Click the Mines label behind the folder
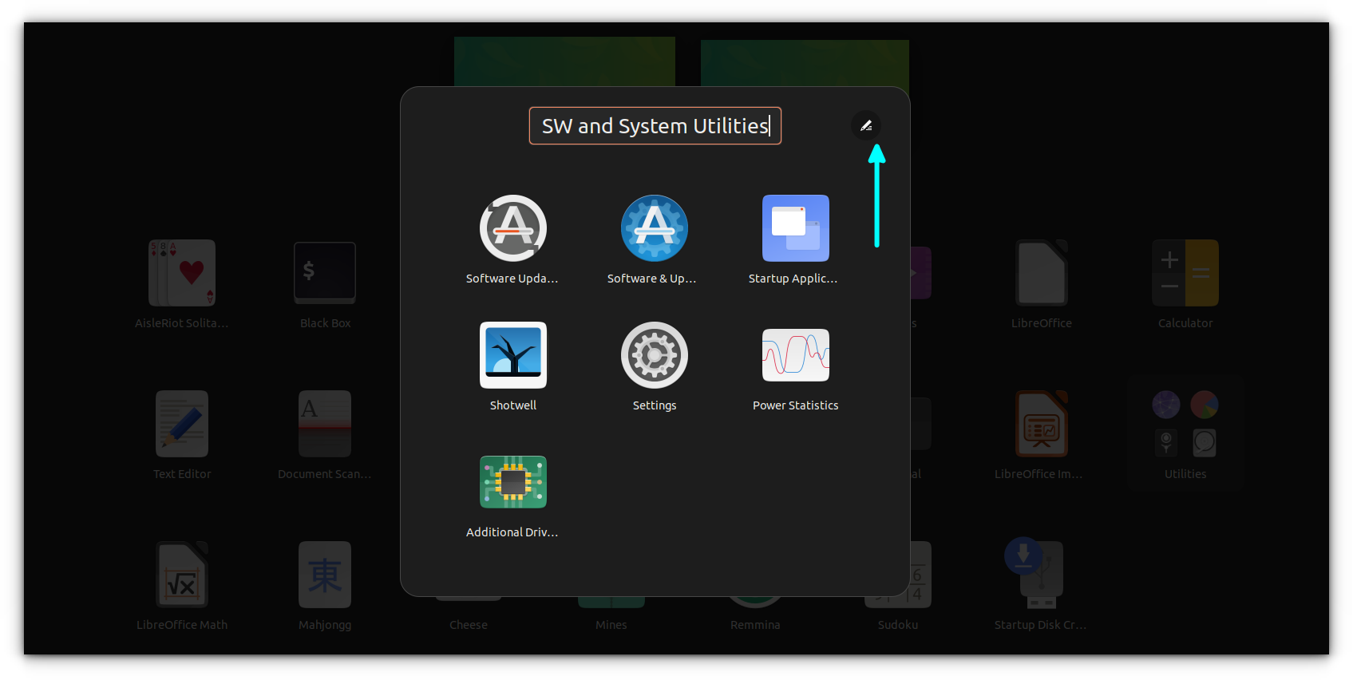1353x680 pixels. click(x=611, y=625)
